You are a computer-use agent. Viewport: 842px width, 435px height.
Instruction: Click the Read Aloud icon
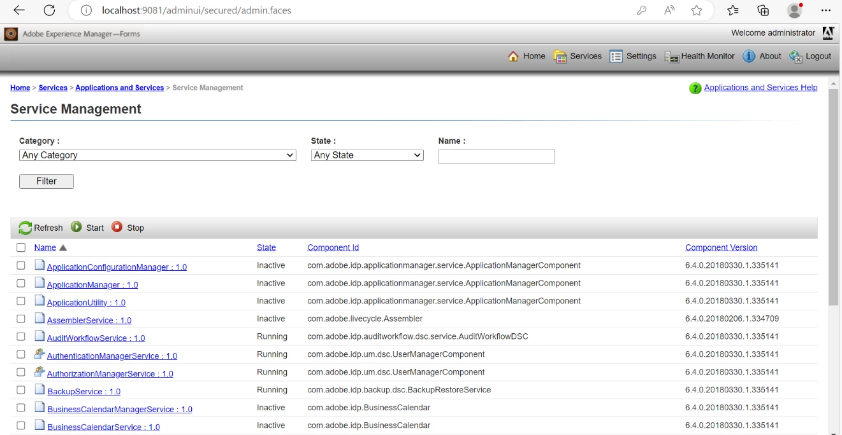point(669,10)
